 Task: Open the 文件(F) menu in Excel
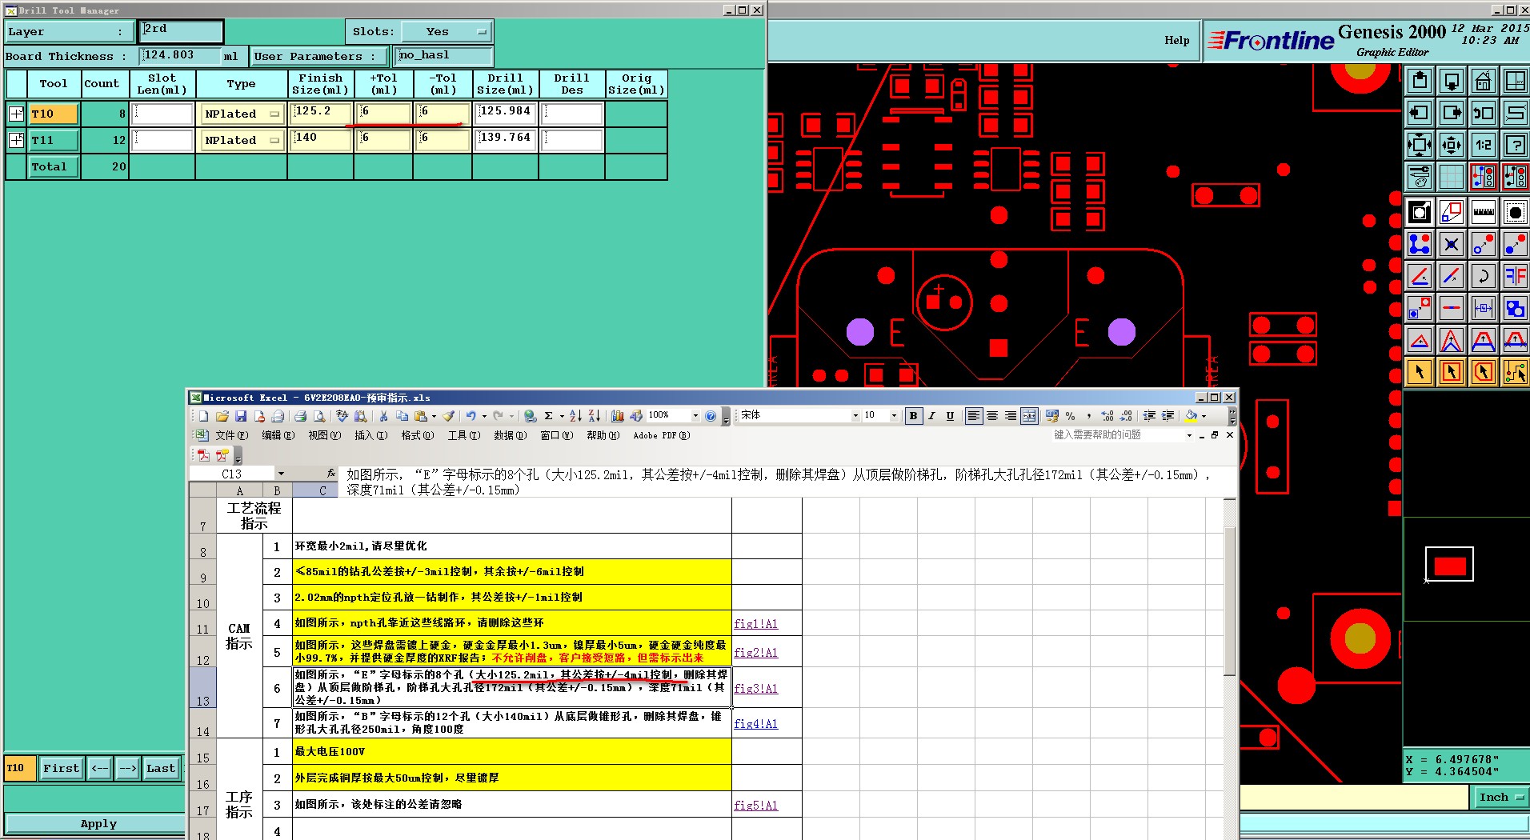231,435
